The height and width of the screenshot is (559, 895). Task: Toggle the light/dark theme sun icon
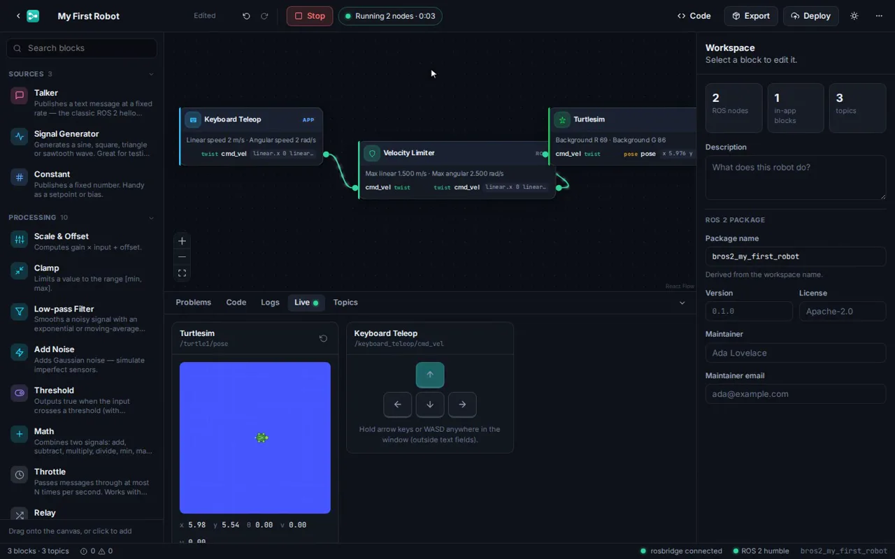point(854,16)
